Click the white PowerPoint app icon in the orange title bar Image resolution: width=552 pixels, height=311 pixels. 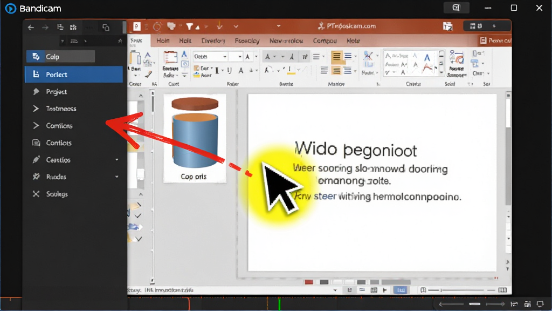pyautogui.click(x=136, y=26)
